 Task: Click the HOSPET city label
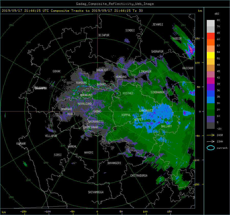pos(139,120)
